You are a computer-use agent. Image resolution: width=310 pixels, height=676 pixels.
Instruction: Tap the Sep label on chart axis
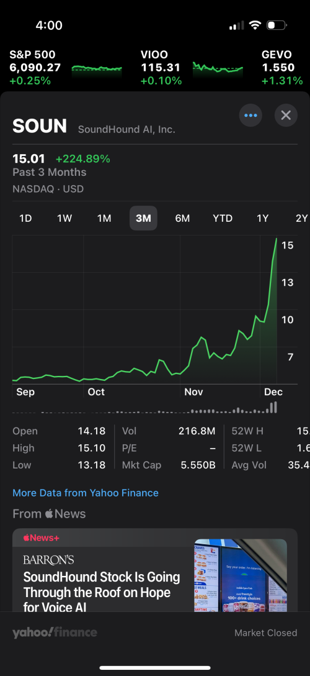point(25,392)
